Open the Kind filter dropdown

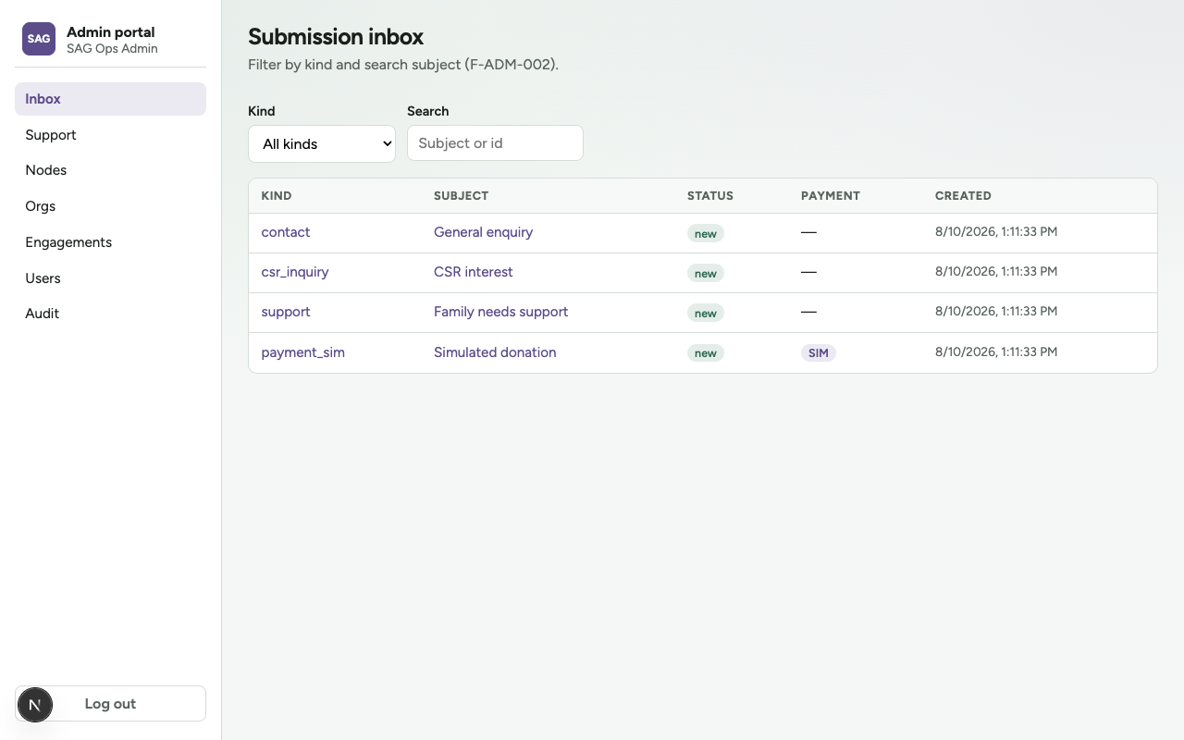pos(322,143)
